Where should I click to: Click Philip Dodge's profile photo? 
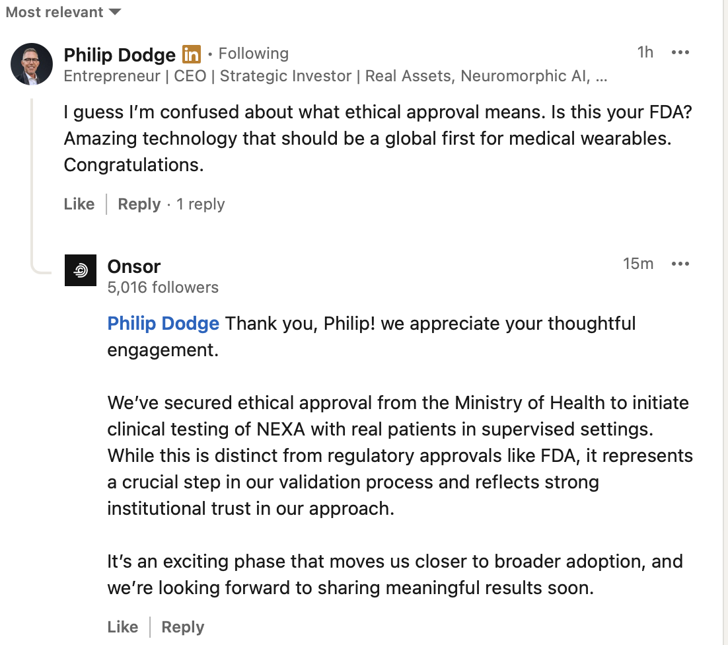pos(32,64)
